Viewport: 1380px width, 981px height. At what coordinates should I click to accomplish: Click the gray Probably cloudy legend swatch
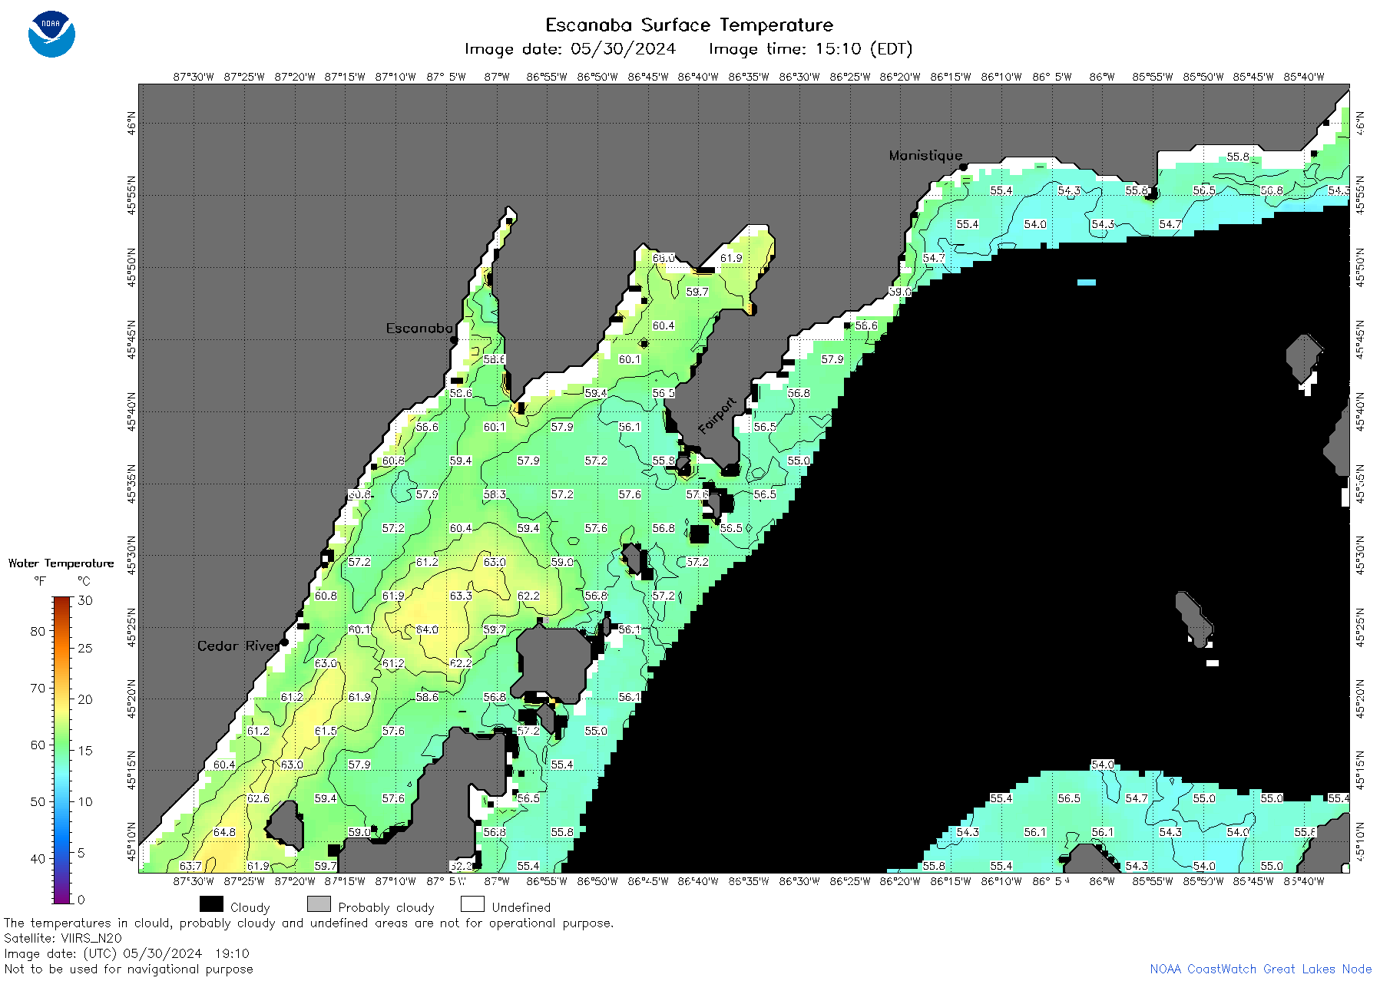pos(319,904)
